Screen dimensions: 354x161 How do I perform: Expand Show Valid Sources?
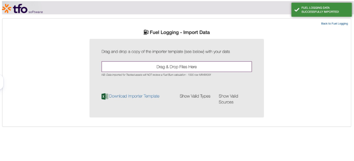pos(228,99)
